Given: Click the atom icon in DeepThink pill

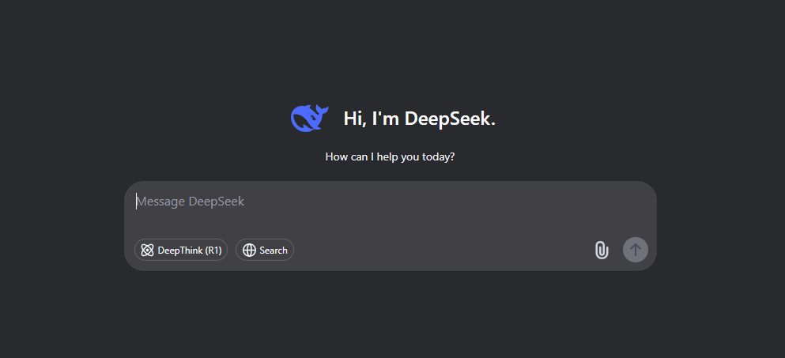Looking at the screenshot, I should pyautogui.click(x=147, y=251).
